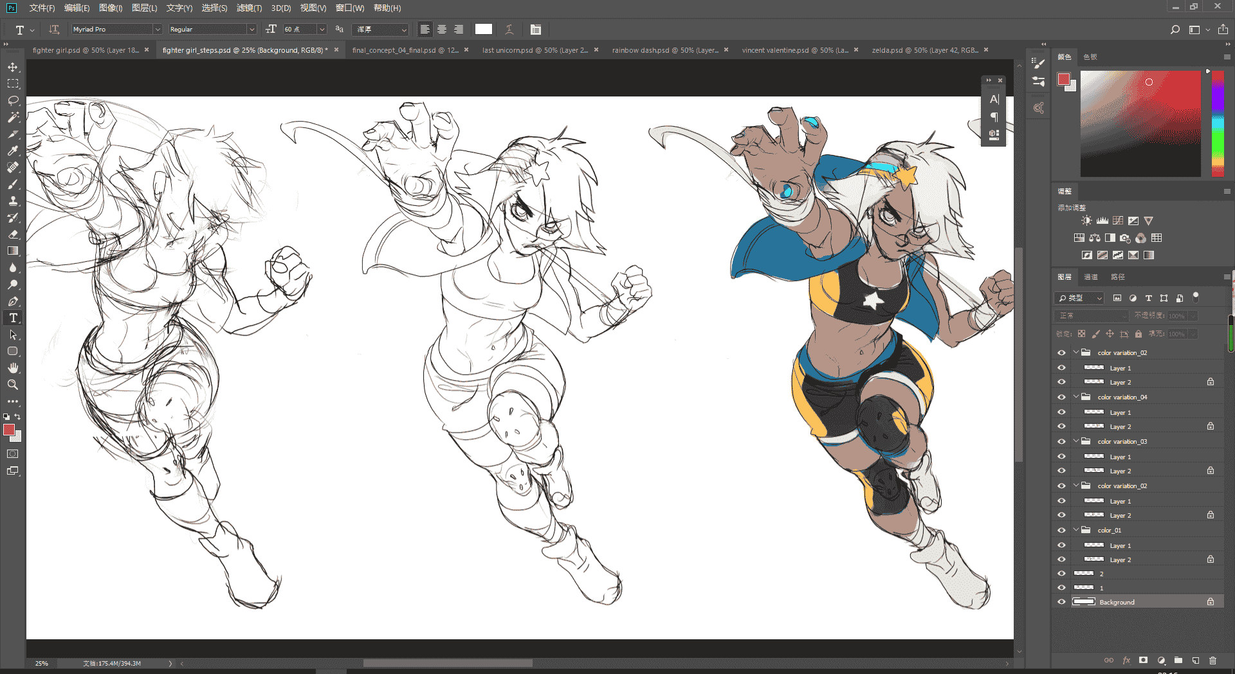Toggle visibility of the color variation_03 group
The image size is (1235, 674).
[1061, 442]
